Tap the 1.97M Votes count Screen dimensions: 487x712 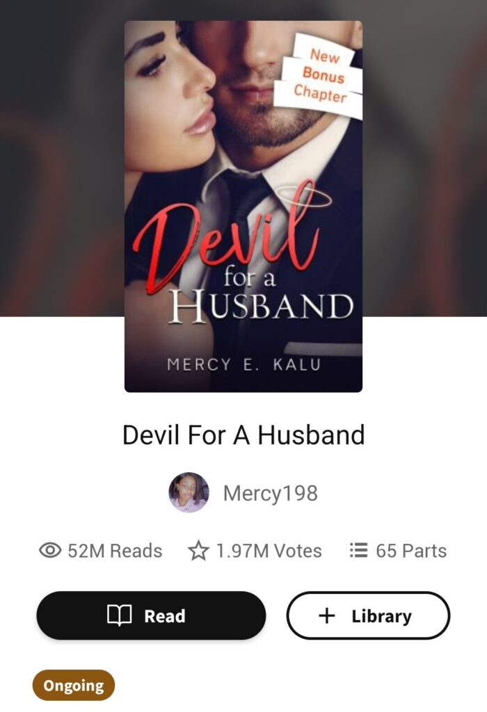[255, 551]
